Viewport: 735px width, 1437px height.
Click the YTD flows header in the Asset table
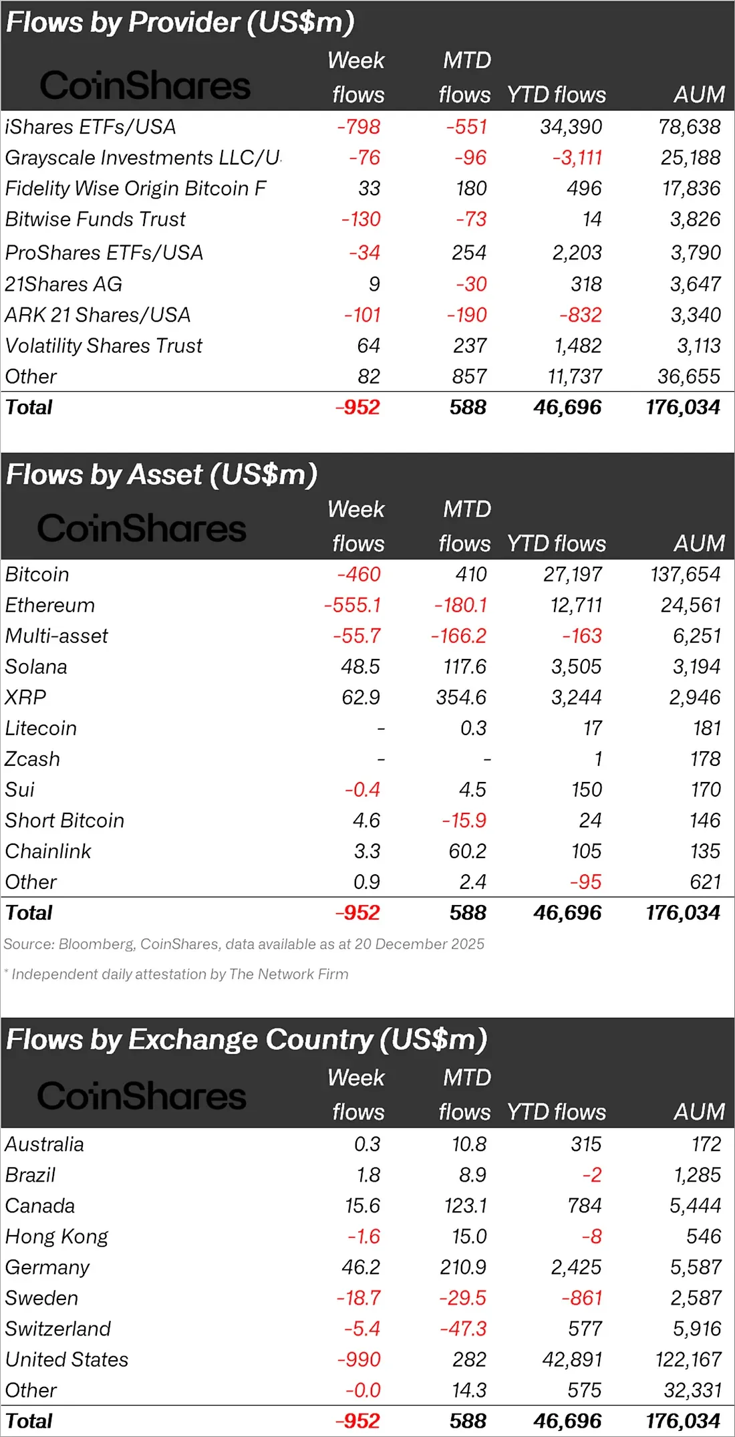tap(556, 543)
